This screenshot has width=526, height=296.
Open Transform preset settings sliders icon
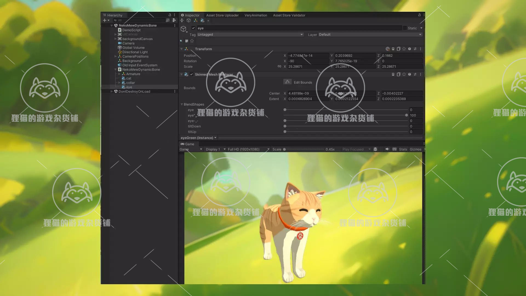pos(415,49)
